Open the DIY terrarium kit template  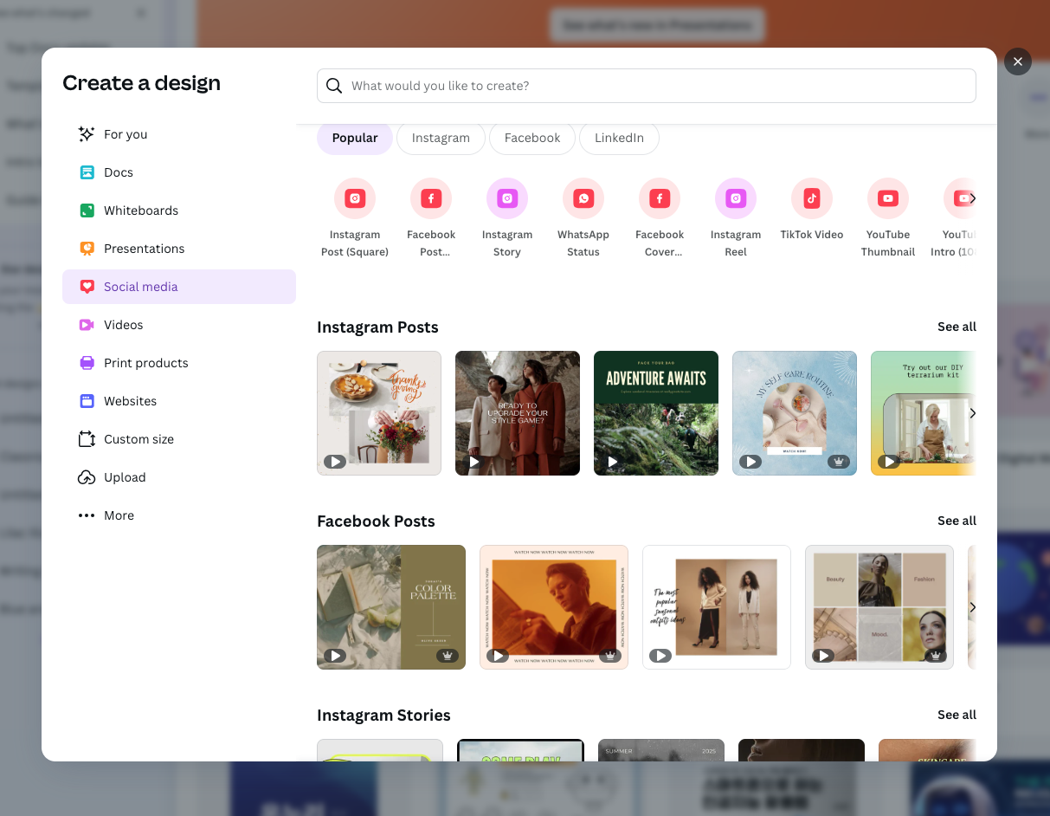click(924, 413)
